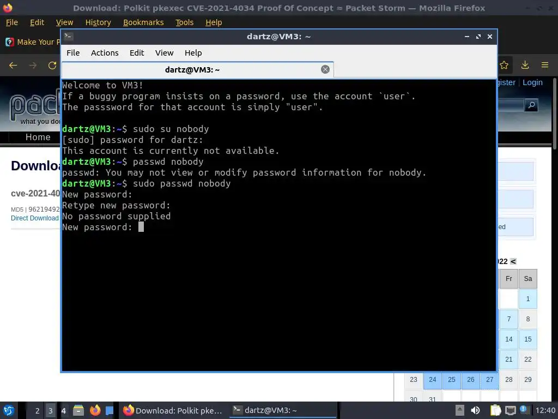This screenshot has width=558, height=419.
Task: Switch to dartz@VM3 terminal taskbar entry
Action: pyautogui.click(x=283, y=410)
